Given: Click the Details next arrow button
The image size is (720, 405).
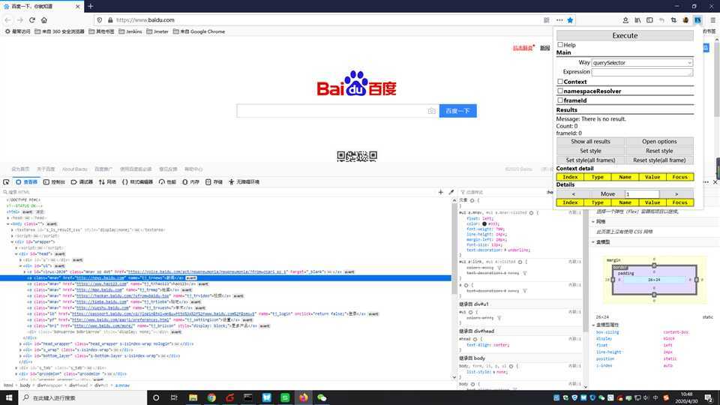Looking at the screenshot, I should point(676,193).
